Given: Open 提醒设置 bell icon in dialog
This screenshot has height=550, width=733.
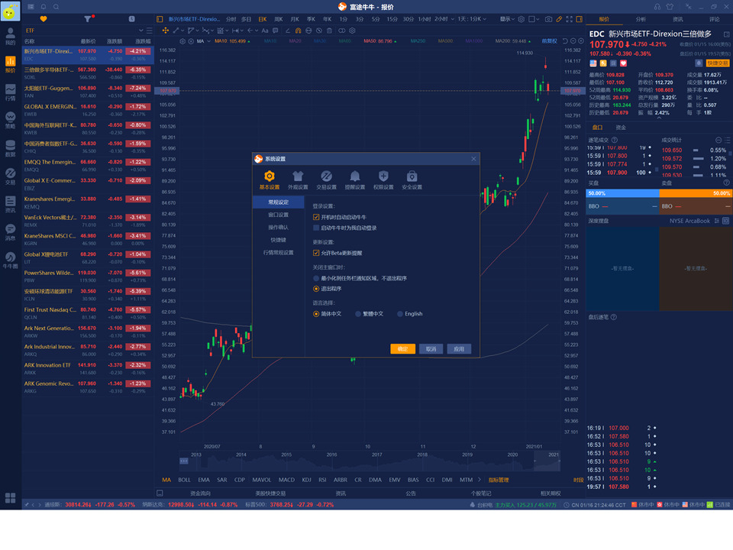Looking at the screenshot, I should [355, 180].
